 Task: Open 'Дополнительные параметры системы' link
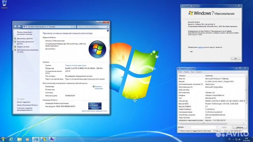[28, 51]
